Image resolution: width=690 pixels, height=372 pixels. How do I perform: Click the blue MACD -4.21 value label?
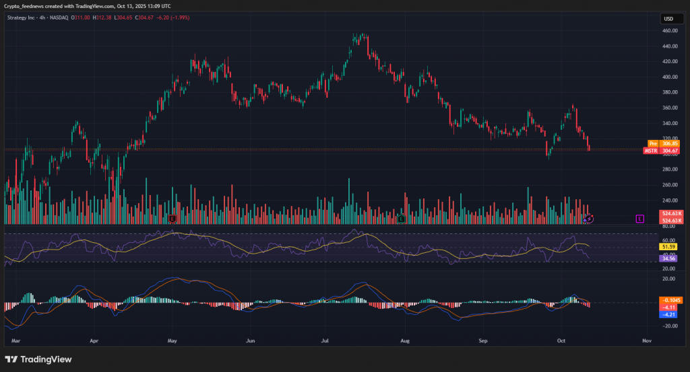[668, 314]
